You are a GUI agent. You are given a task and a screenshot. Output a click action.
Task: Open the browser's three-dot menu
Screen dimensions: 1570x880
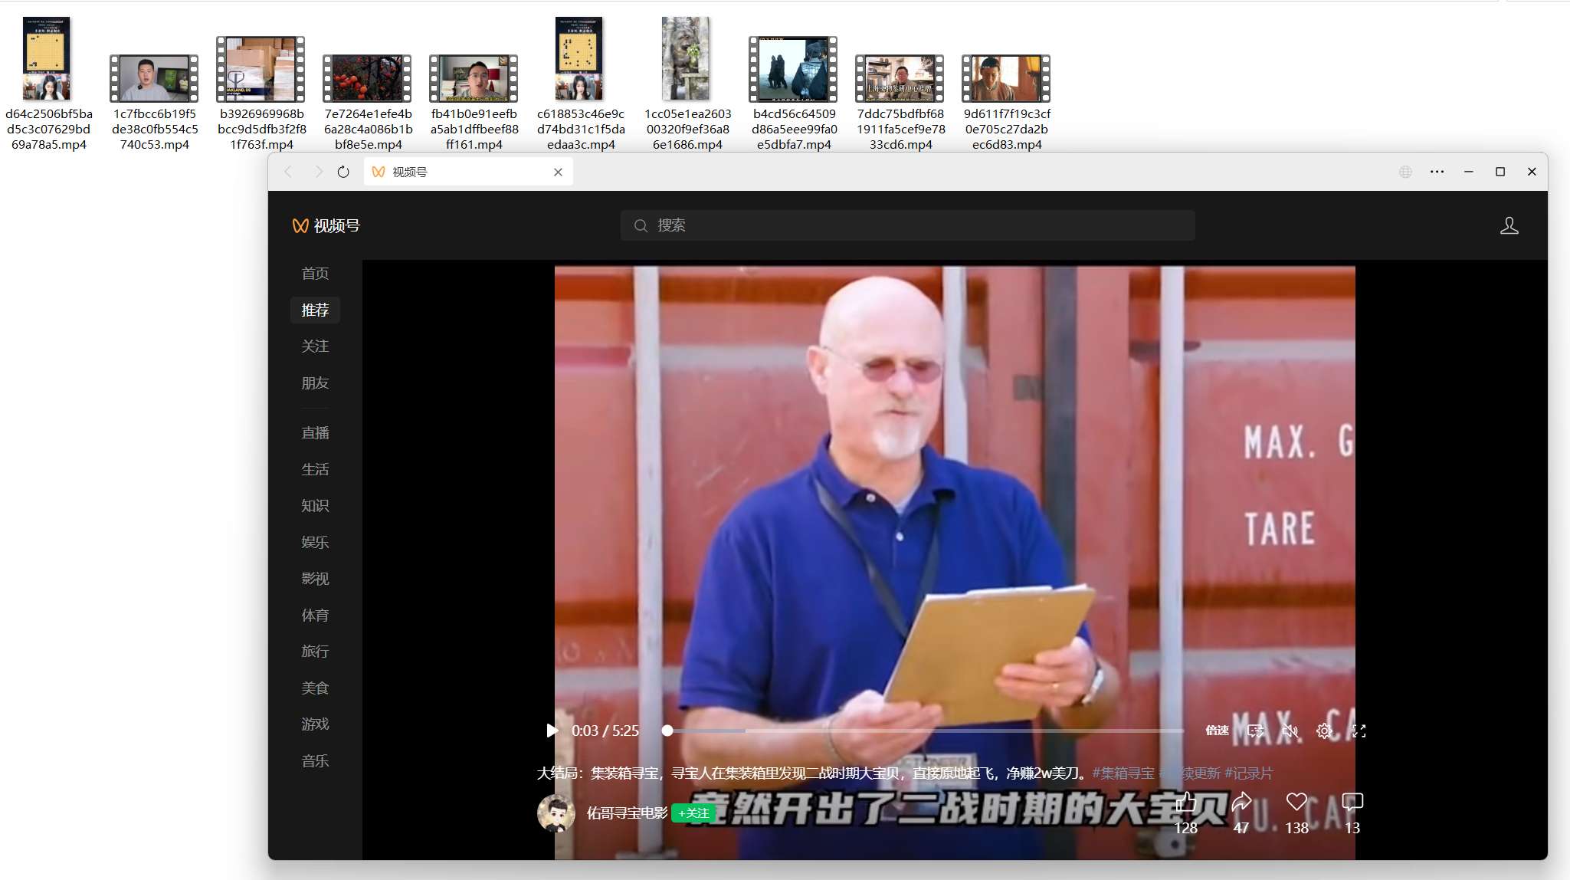[1437, 172]
